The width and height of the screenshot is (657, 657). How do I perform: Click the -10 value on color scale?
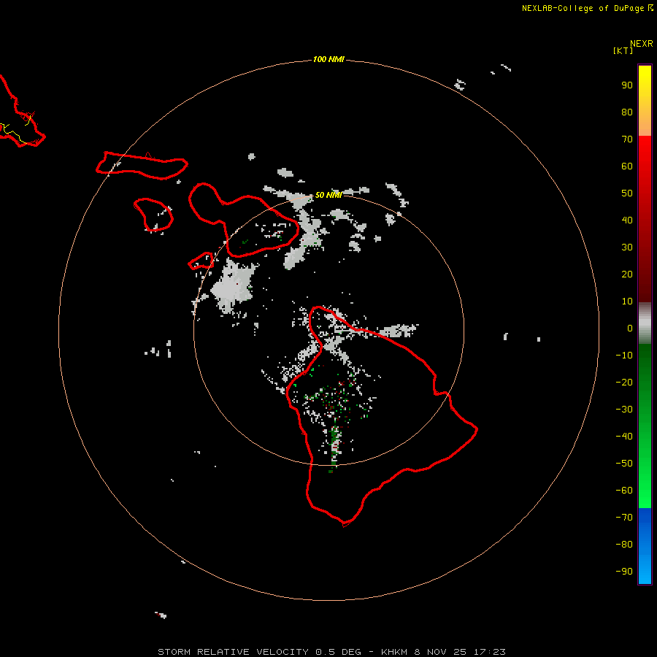(x=624, y=356)
